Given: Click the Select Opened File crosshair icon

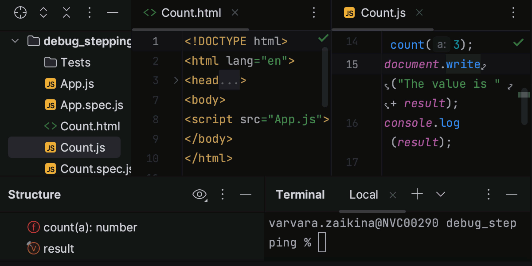Looking at the screenshot, I should [20, 12].
